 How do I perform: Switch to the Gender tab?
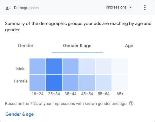[x=26, y=46]
